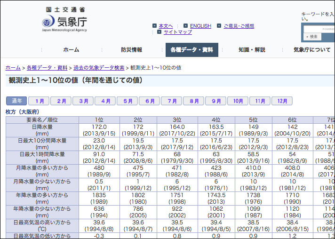This screenshot has height=239, width=335.
Task: Select the 7月 month tab
Action: (x=172, y=101)
